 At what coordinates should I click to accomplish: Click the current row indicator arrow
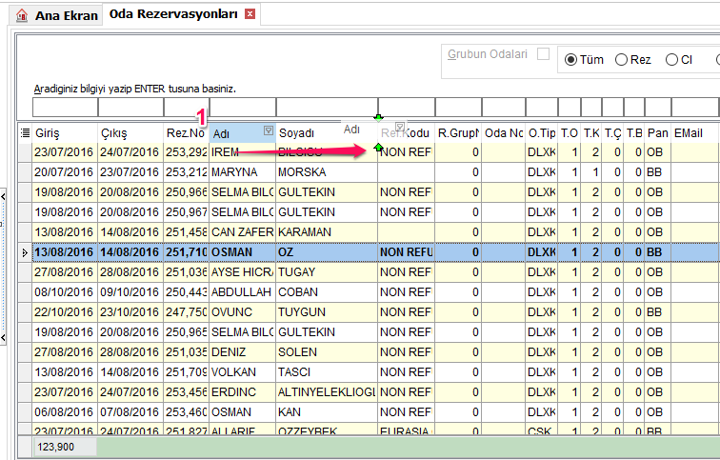pyautogui.click(x=25, y=252)
